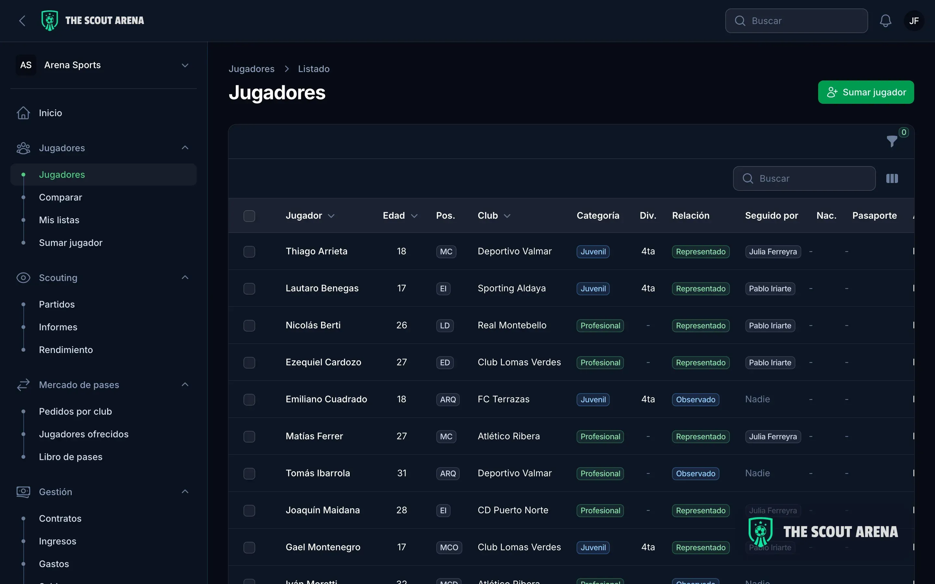Collapse the Mercado de pases section
This screenshot has width=935, height=584.
pos(185,384)
